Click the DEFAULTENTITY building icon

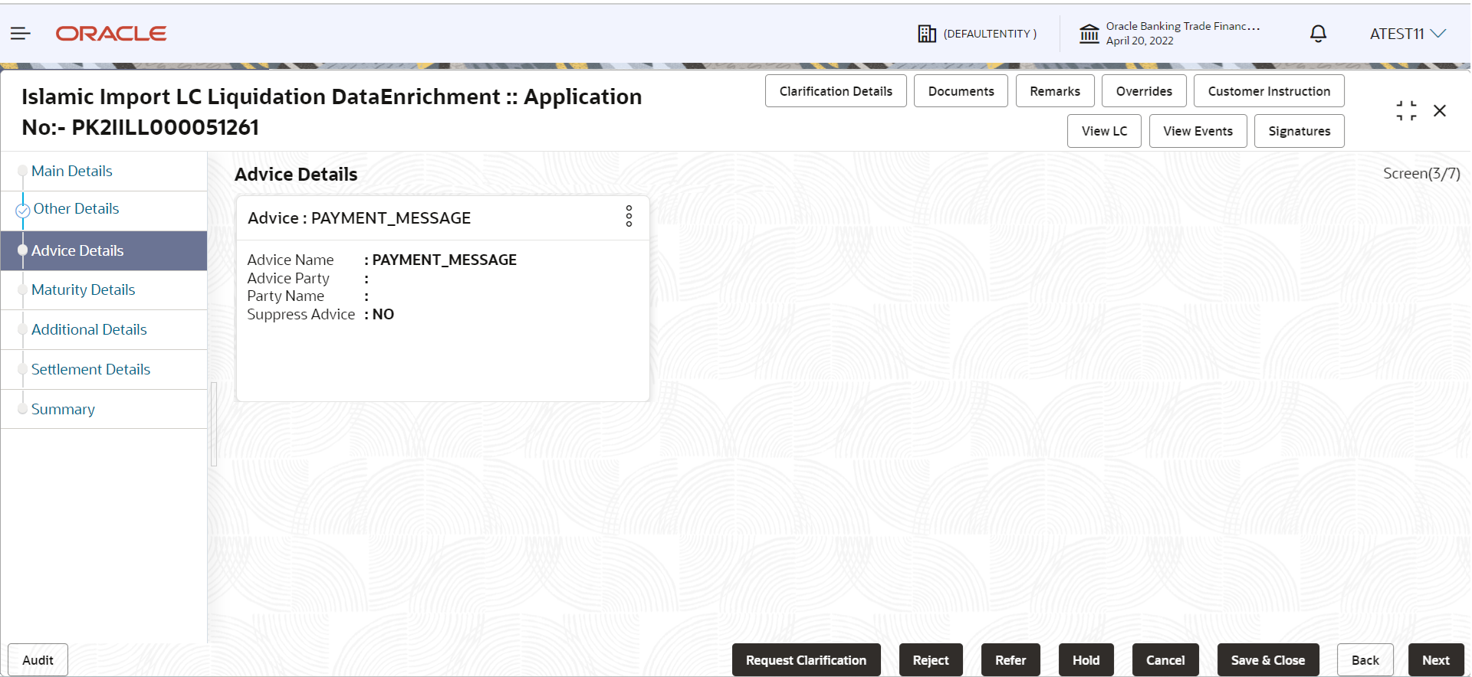point(927,34)
